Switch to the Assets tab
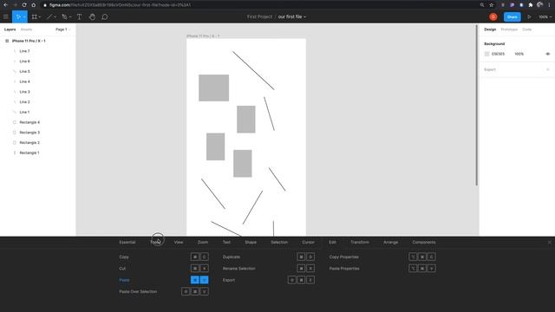 [27, 29]
